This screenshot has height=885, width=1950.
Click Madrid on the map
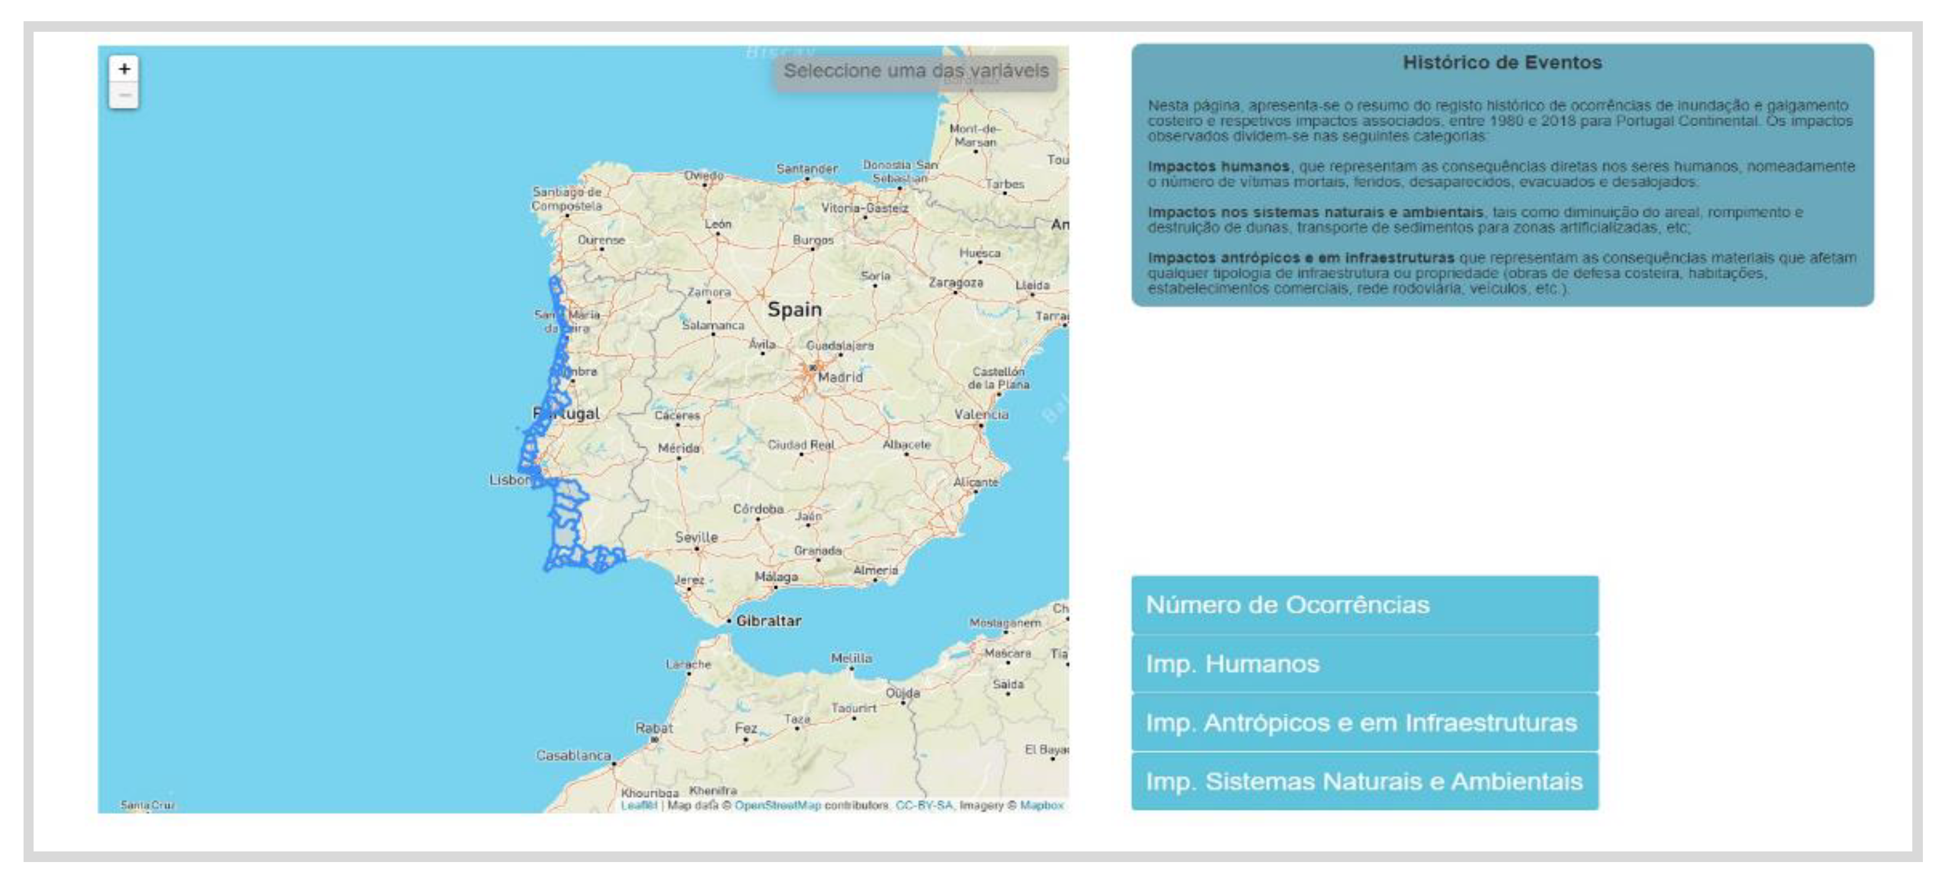(839, 377)
